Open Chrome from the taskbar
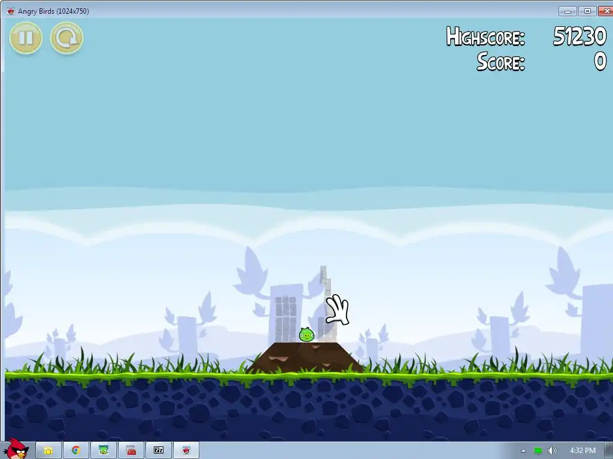 pyautogui.click(x=75, y=450)
